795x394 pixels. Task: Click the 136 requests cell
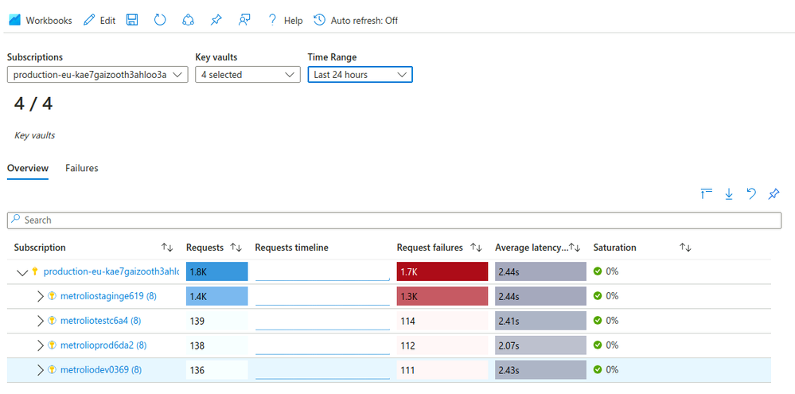(217, 371)
